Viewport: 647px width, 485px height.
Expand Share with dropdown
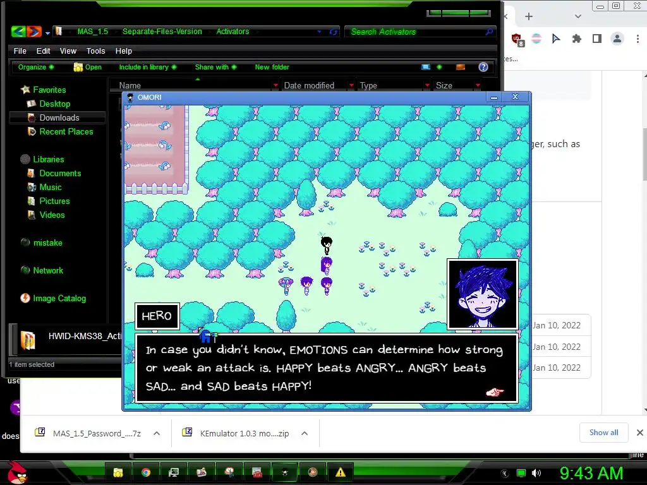point(215,67)
